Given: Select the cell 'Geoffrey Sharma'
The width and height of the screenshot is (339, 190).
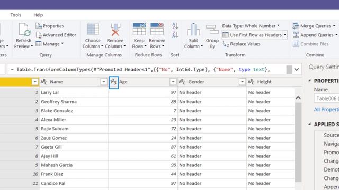Looking at the screenshot, I should (74, 102).
